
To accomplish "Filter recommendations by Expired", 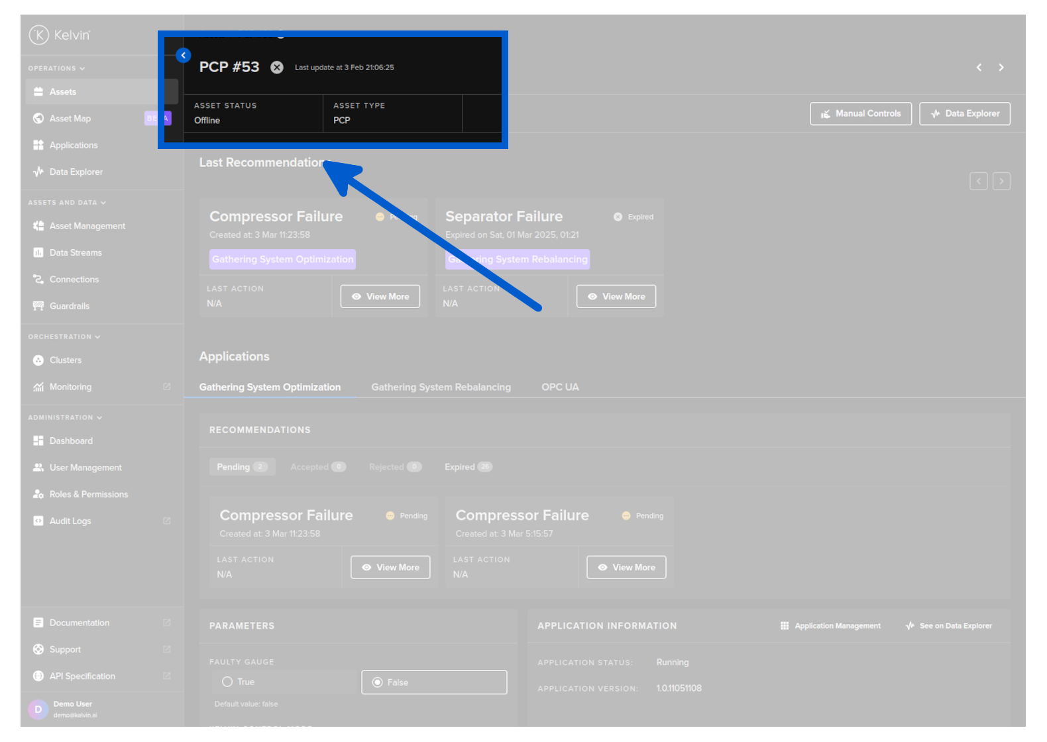I will click(467, 467).
